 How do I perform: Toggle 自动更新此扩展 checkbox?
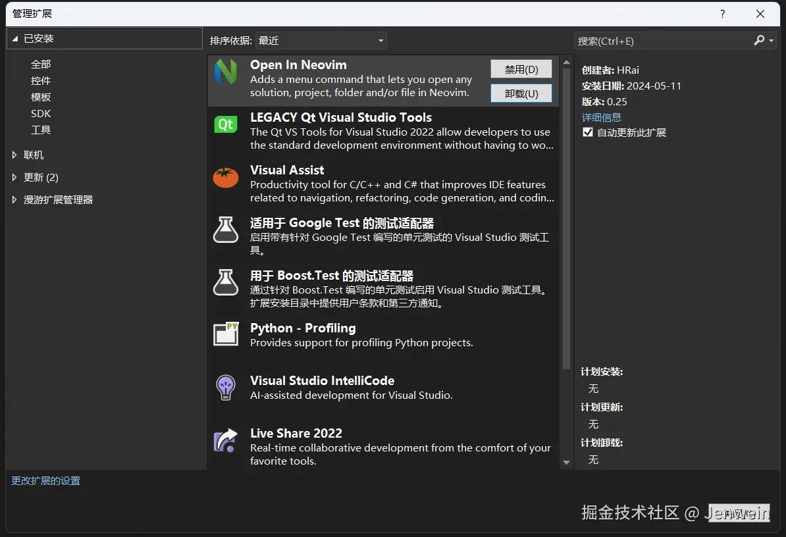click(x=588, y=132)
